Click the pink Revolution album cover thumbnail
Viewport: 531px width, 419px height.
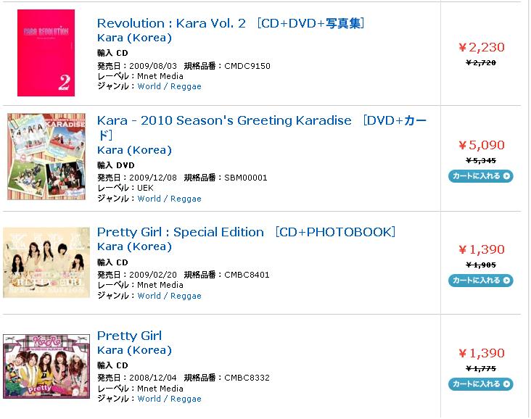coord(46,53)
